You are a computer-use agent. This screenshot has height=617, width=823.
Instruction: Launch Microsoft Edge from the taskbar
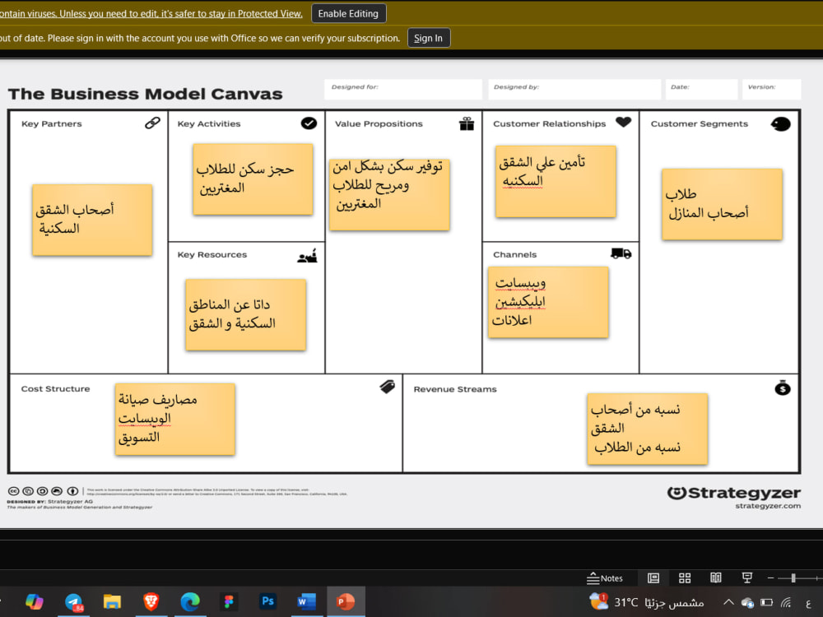(190, 601)
